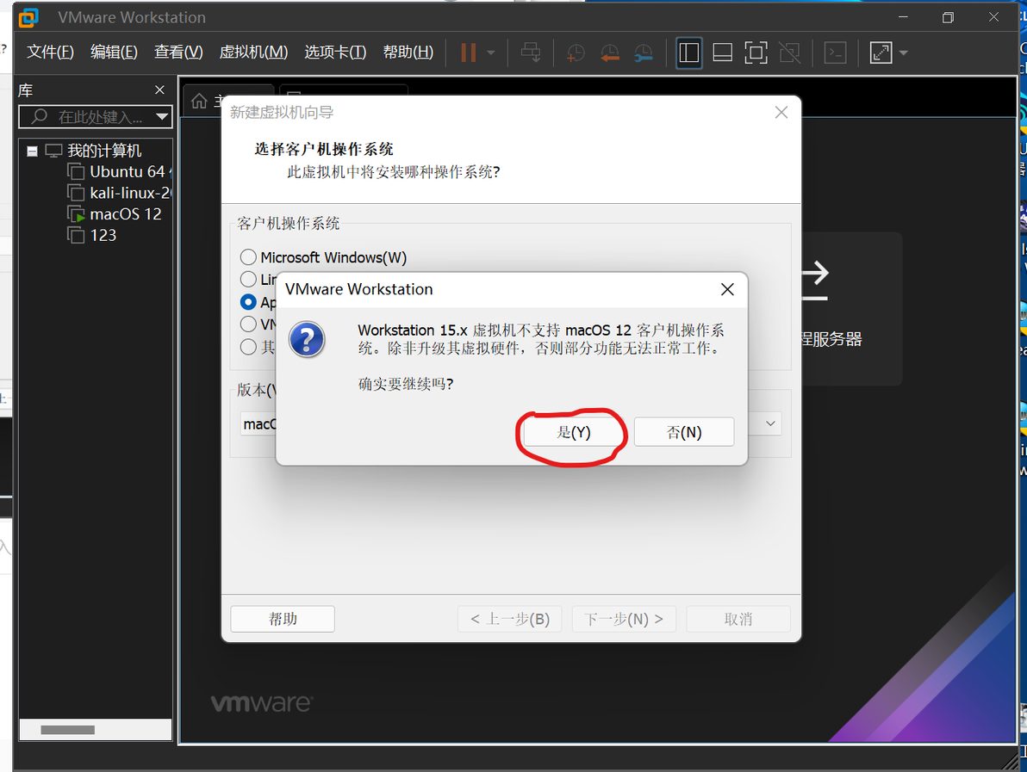Decline with the 否(N) button

pyautogui.click(x=684, y=432)
